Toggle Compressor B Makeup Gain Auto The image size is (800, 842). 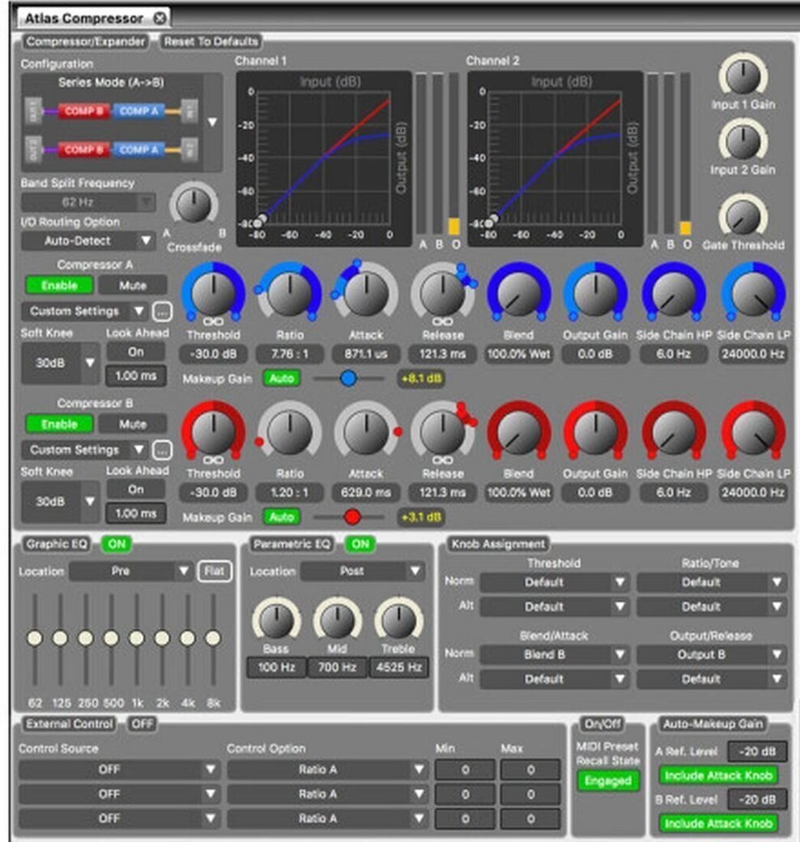pyautogui.click(x=281, y=517)
